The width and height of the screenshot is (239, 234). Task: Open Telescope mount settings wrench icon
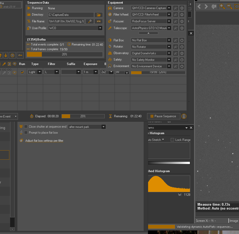coord(176,28)
